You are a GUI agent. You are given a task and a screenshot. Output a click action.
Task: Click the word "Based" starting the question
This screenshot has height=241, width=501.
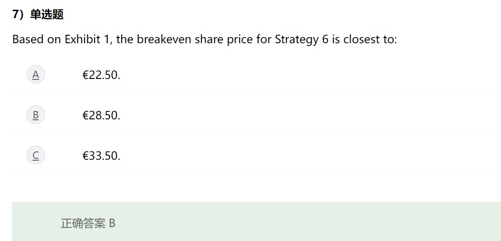click(x=28, y=39)
